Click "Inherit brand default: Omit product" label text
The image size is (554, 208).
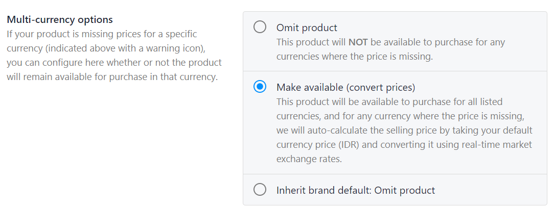pos(356,190)
